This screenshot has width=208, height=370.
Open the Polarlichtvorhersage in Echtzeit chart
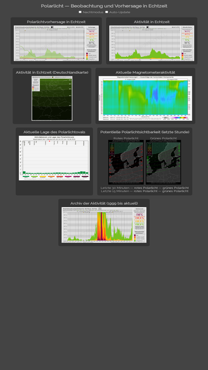57,43
